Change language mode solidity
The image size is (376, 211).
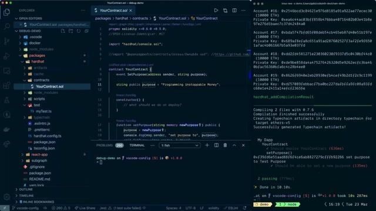(x=213, y=208)
